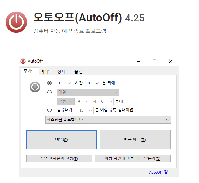The height and width of the screenshot is (183, 199).
Task: Open the hour dropdown showing 4
Action: click(83, 101)
